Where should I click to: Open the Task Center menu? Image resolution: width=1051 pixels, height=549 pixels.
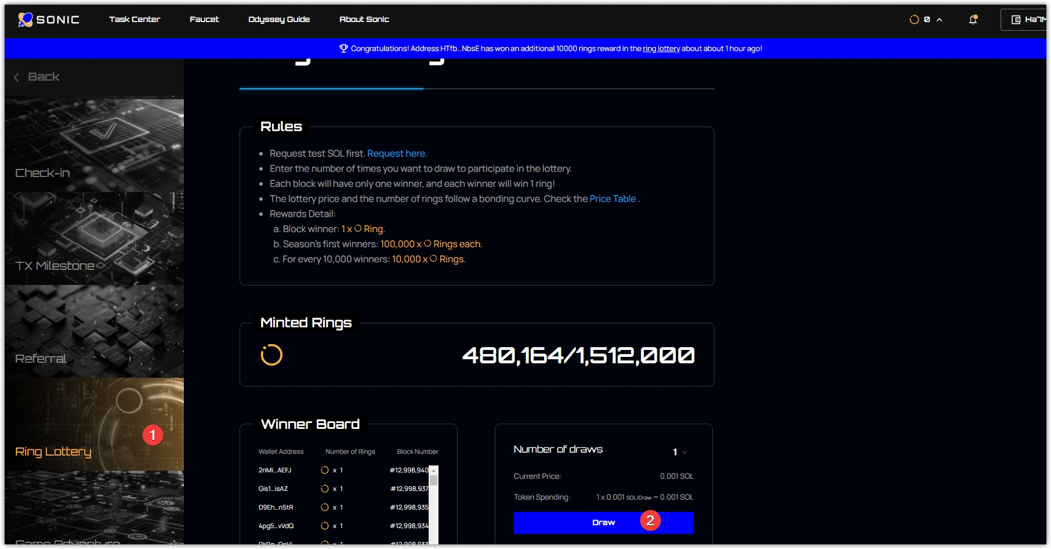click(x=135, y=20)
